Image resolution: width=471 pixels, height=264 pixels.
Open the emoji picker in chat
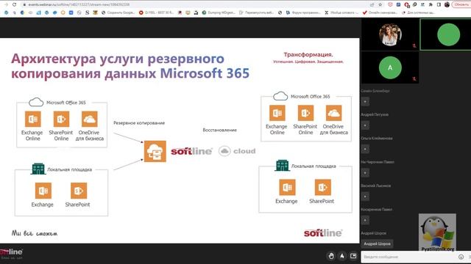[461, 257]
